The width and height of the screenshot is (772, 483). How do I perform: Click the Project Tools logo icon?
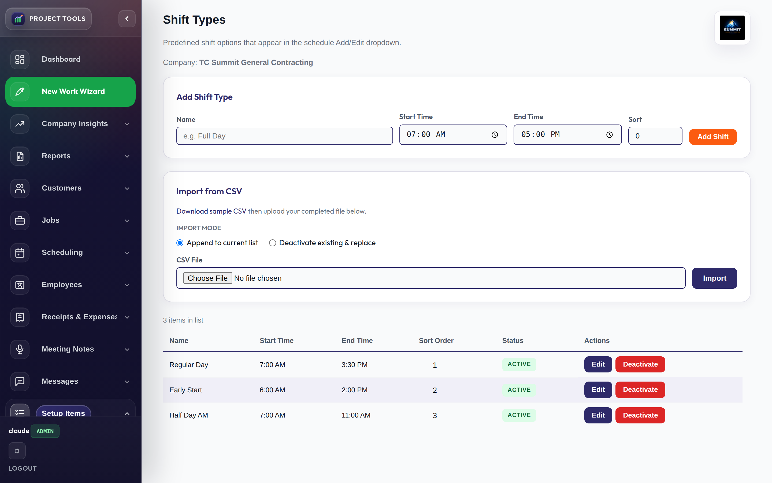point(18,19)
